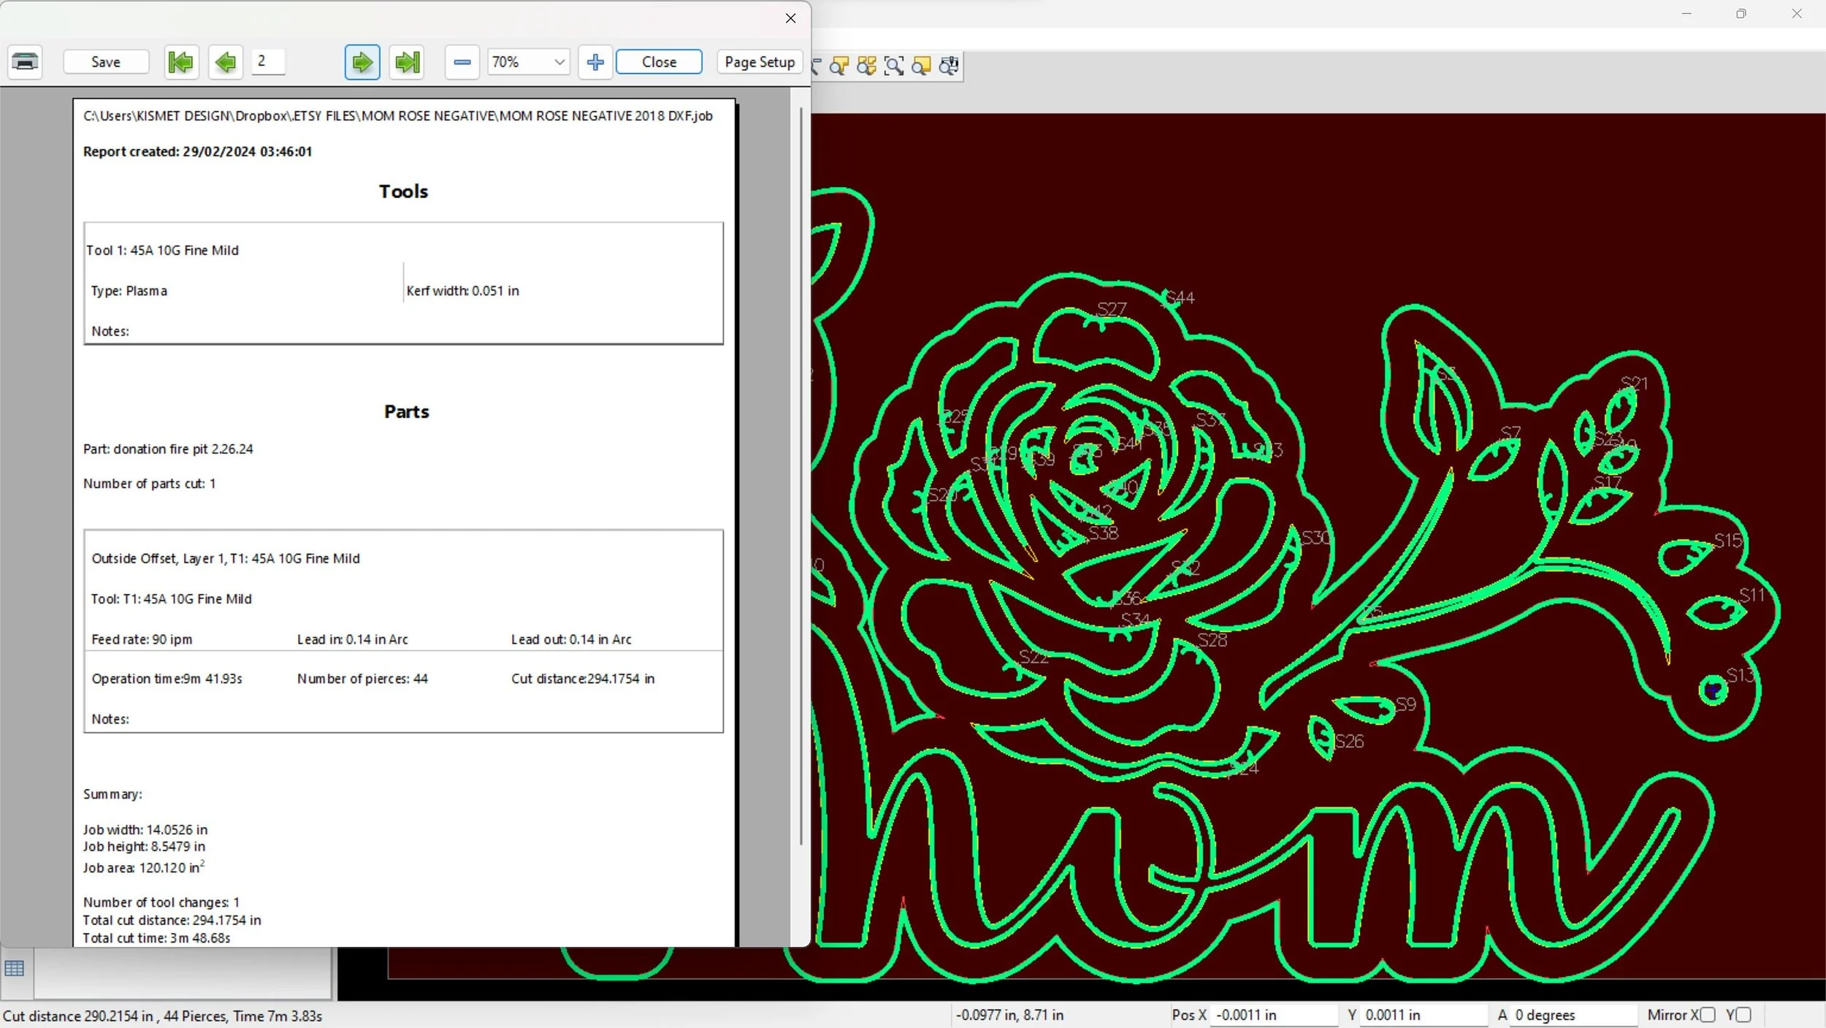Jump to the last report page
This screenshot has height=1028, width=1826.
[x=408, y=62]
